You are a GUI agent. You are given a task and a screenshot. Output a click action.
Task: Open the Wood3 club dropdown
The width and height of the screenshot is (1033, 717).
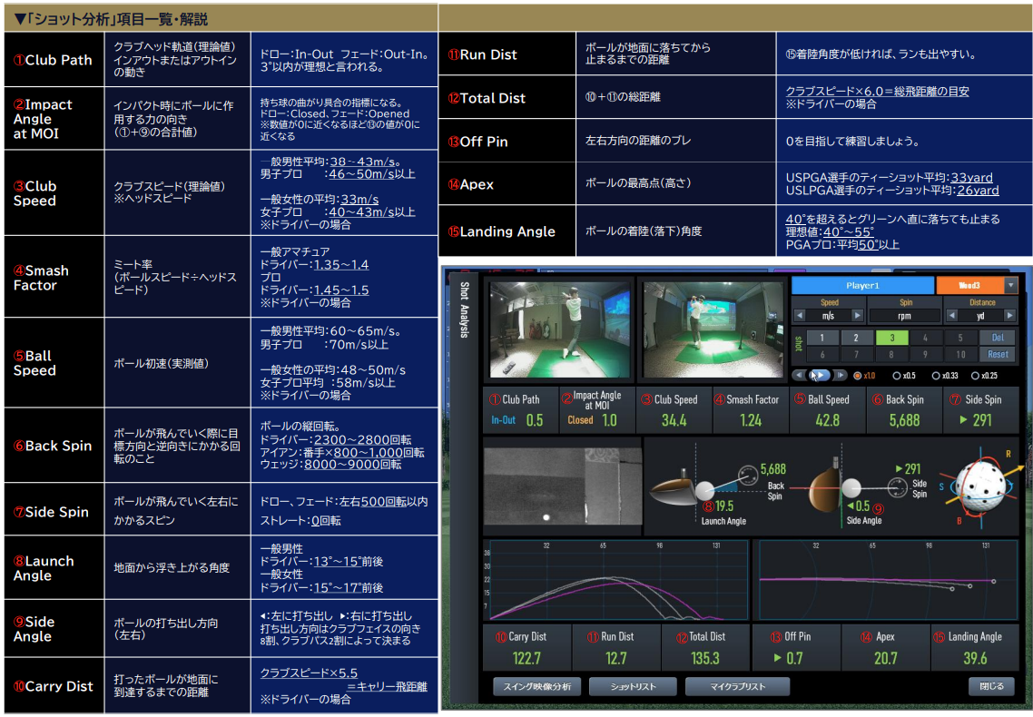click(x=1010, y=285)
